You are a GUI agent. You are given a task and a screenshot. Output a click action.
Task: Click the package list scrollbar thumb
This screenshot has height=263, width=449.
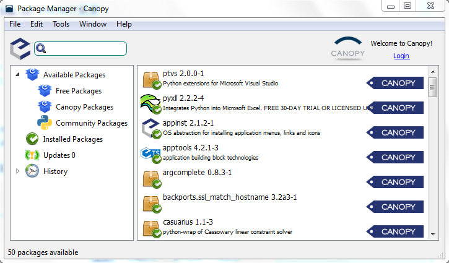coord(433,87)
